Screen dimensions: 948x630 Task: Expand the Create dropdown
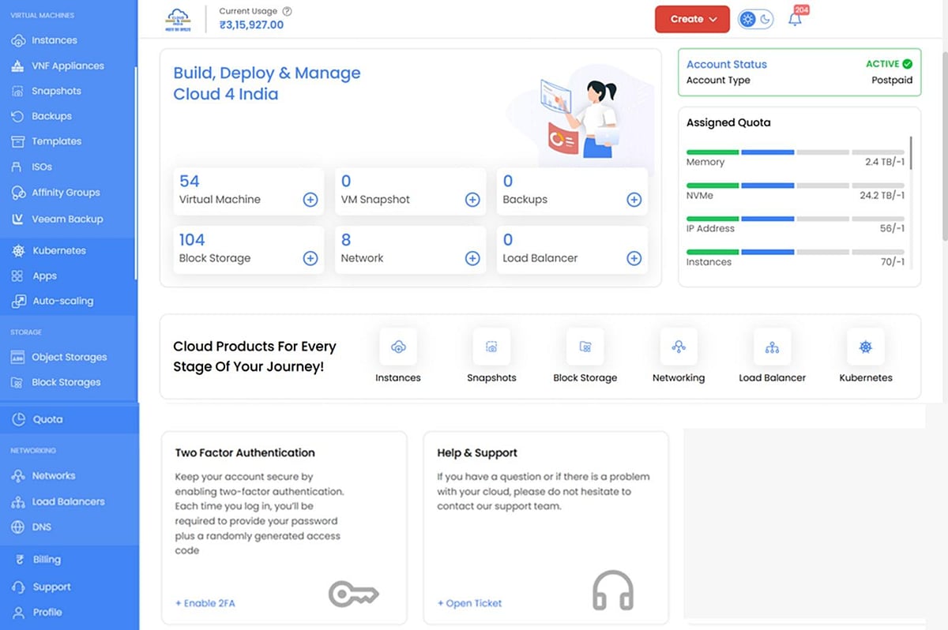point(692,18)
